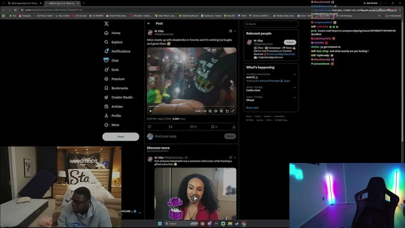
Task: Open three-dot menu on the BabyEstelle post
Action: click(235, 157)
